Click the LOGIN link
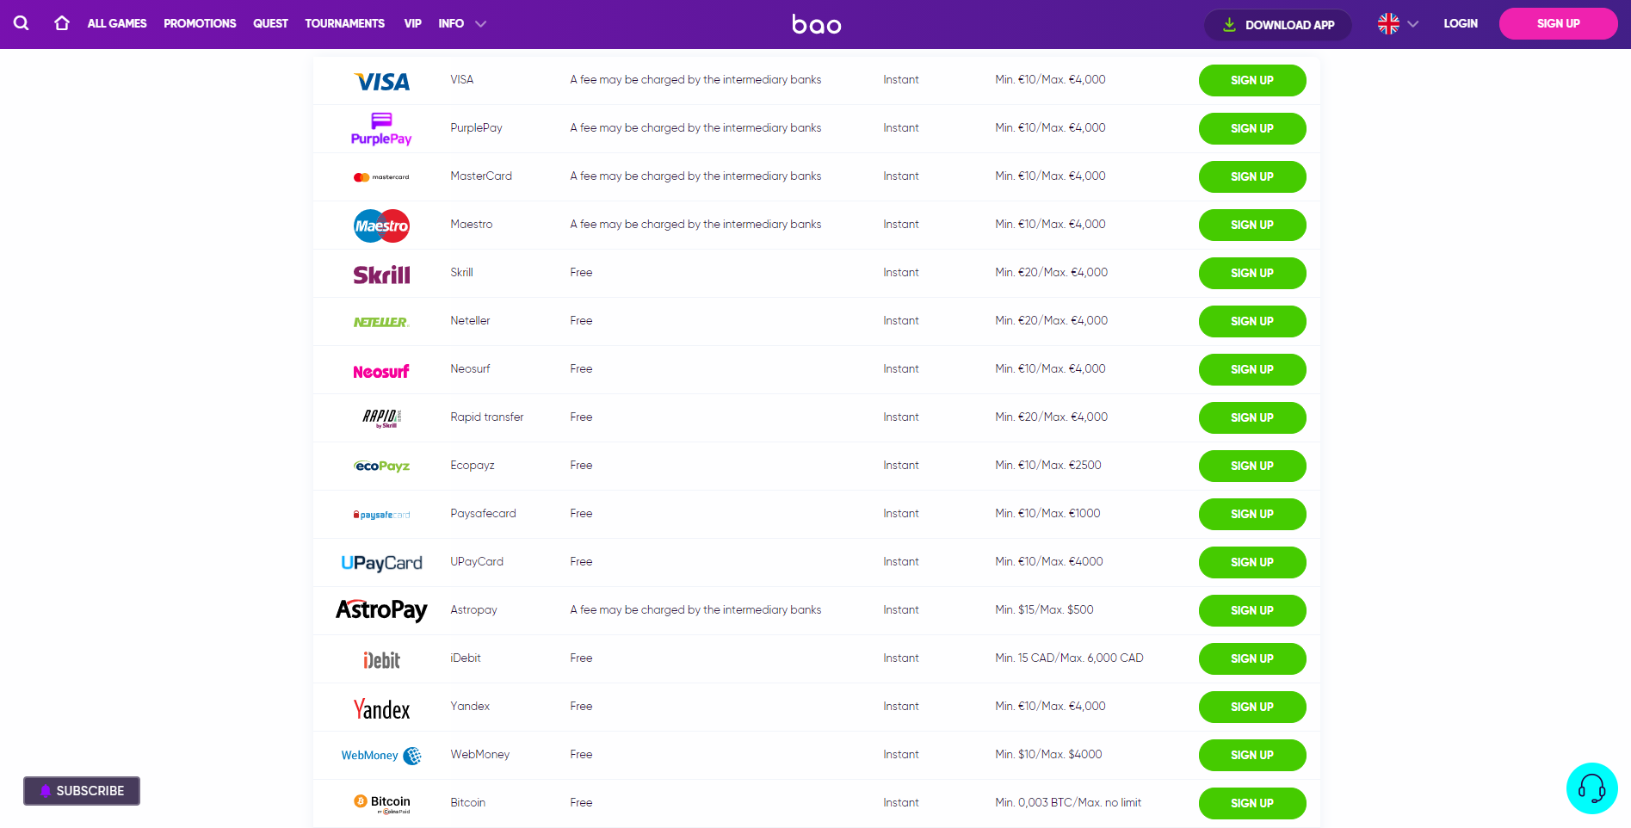 point(1461,23)
